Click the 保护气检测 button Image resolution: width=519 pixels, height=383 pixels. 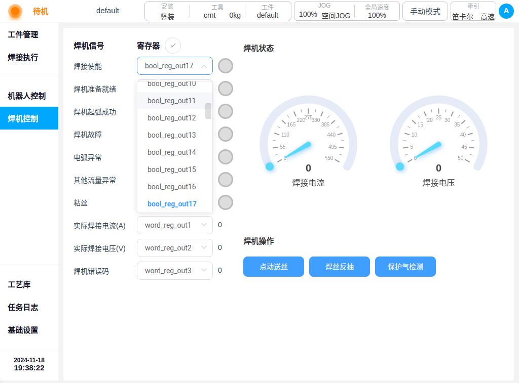(x=405, y=267)
